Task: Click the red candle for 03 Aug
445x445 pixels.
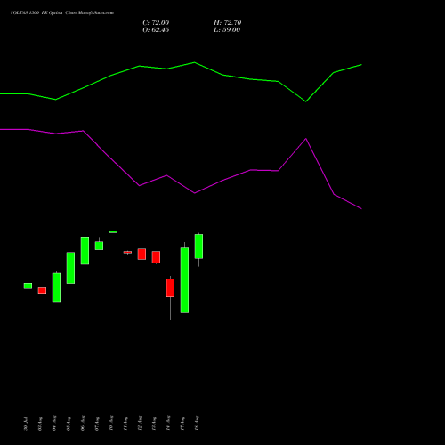Action: point(42,290)
